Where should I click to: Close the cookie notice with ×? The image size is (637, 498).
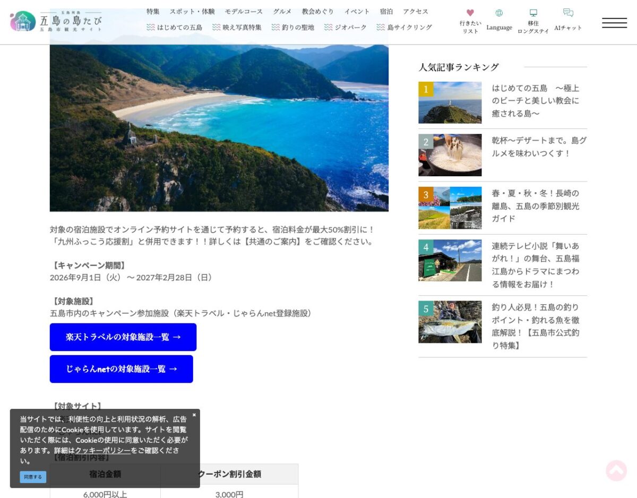(194, 415)
